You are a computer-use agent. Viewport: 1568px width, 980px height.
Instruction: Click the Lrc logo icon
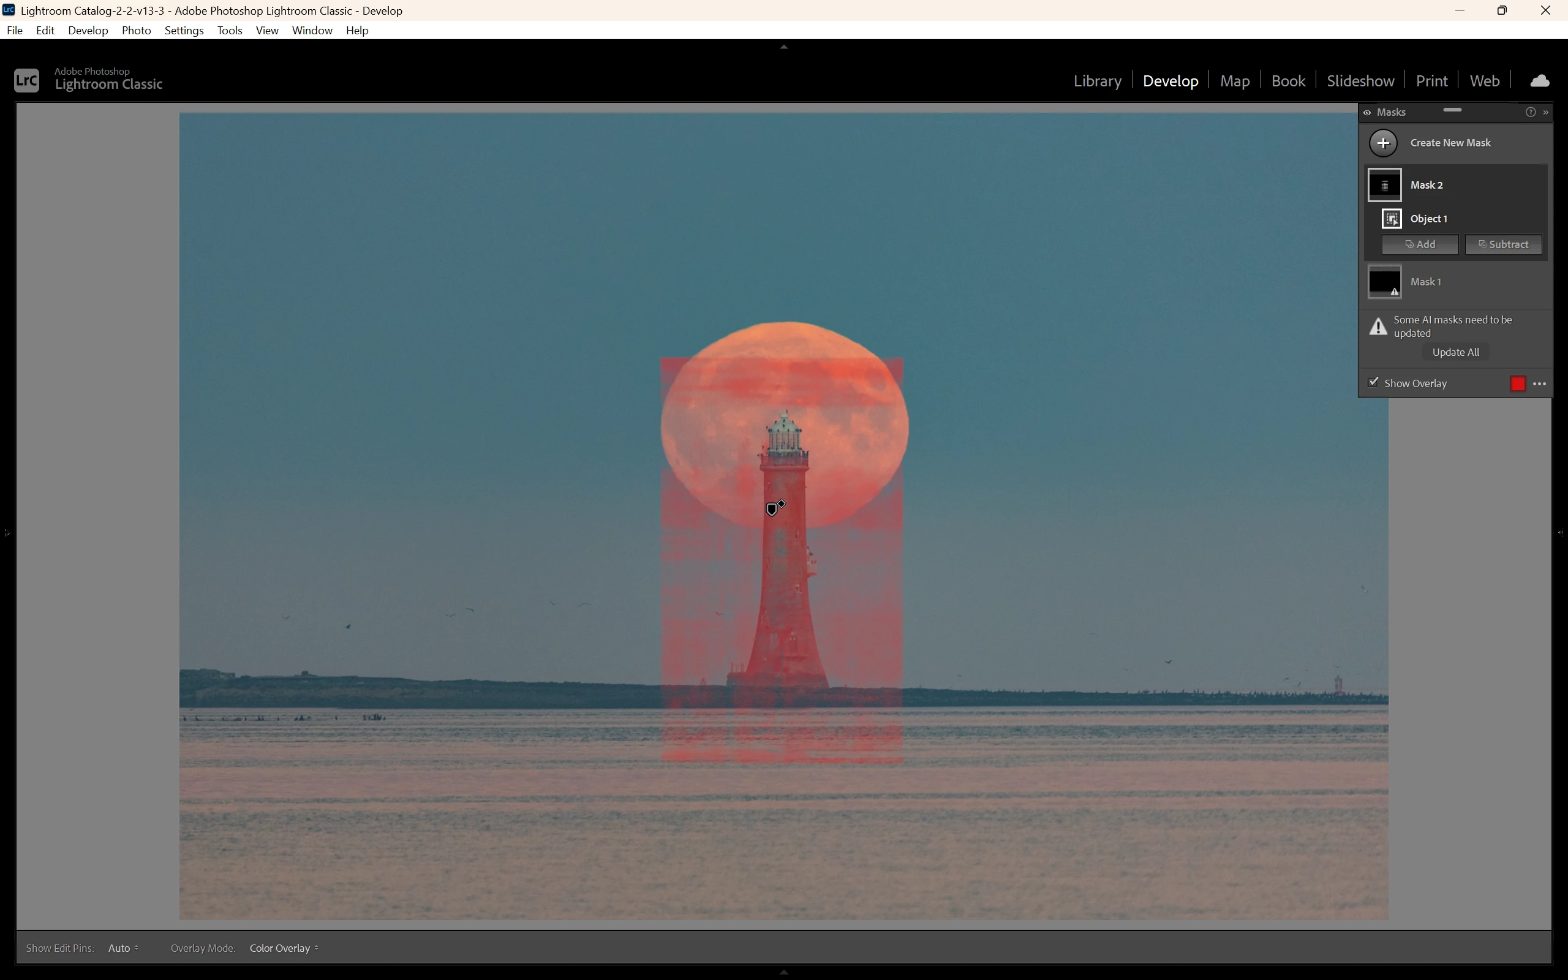pyautogui.click(x=26, y=80)
